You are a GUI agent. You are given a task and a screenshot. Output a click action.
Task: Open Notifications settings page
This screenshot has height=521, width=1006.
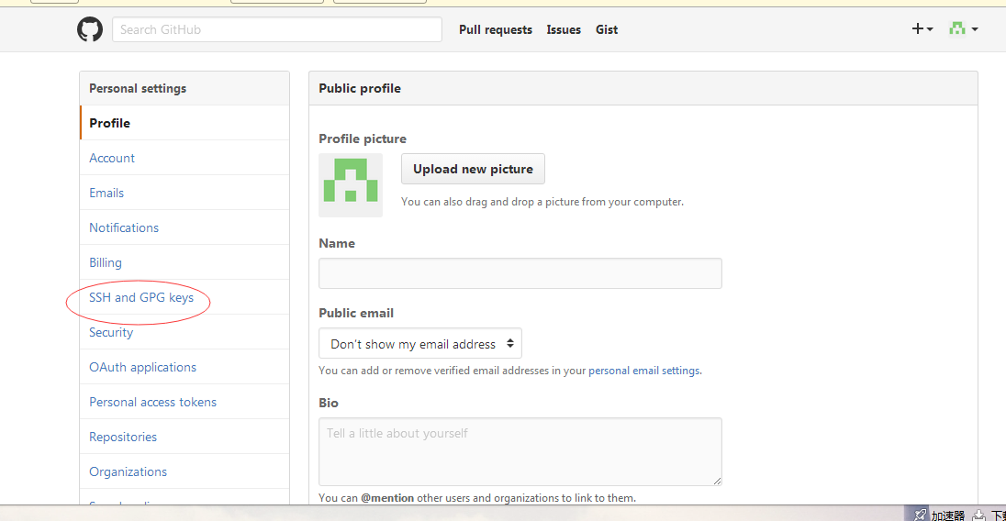[x=124, y=227]
